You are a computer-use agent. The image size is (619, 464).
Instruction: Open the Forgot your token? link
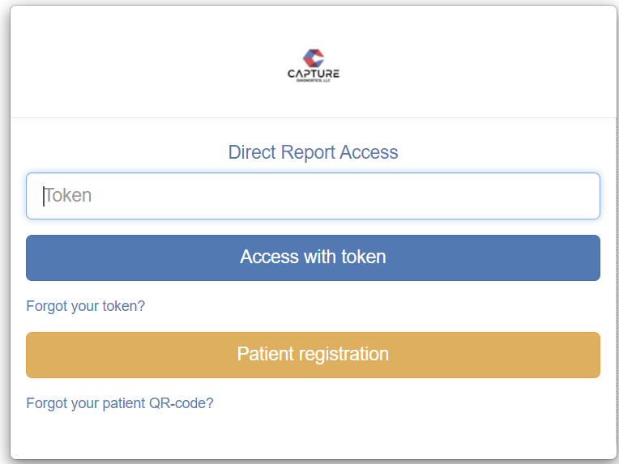click(x=85, y=306)
